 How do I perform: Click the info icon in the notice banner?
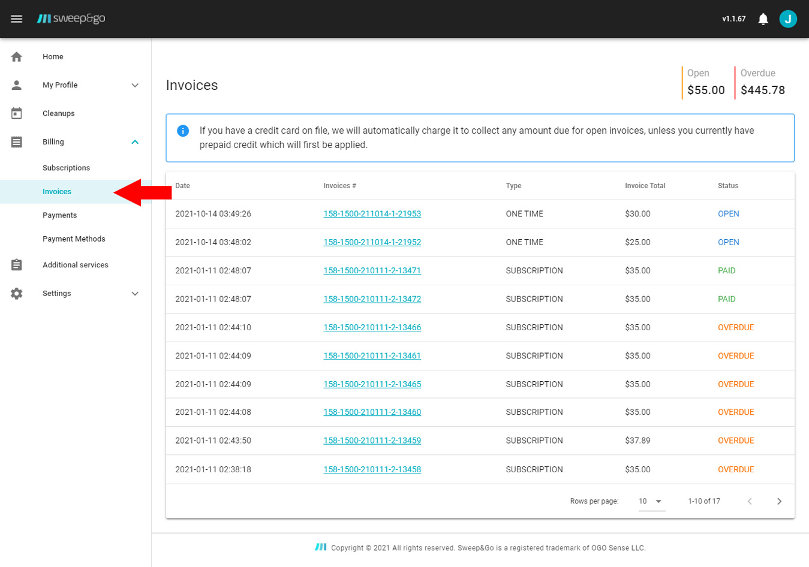click(182, 131)
